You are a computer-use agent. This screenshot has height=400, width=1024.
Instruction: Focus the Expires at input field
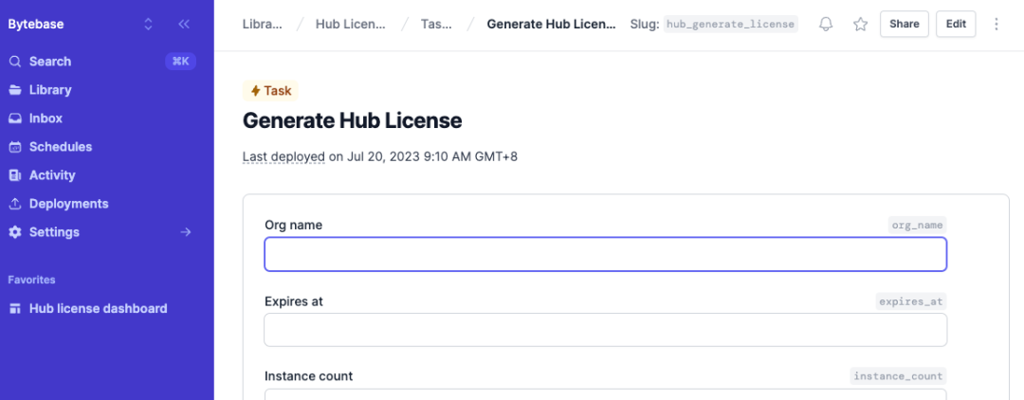click(x=605, y=330)
